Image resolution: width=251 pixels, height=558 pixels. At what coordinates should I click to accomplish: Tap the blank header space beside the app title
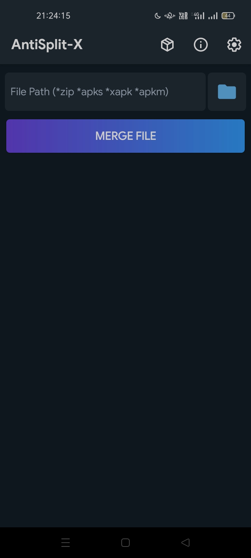tap(120, 45)
